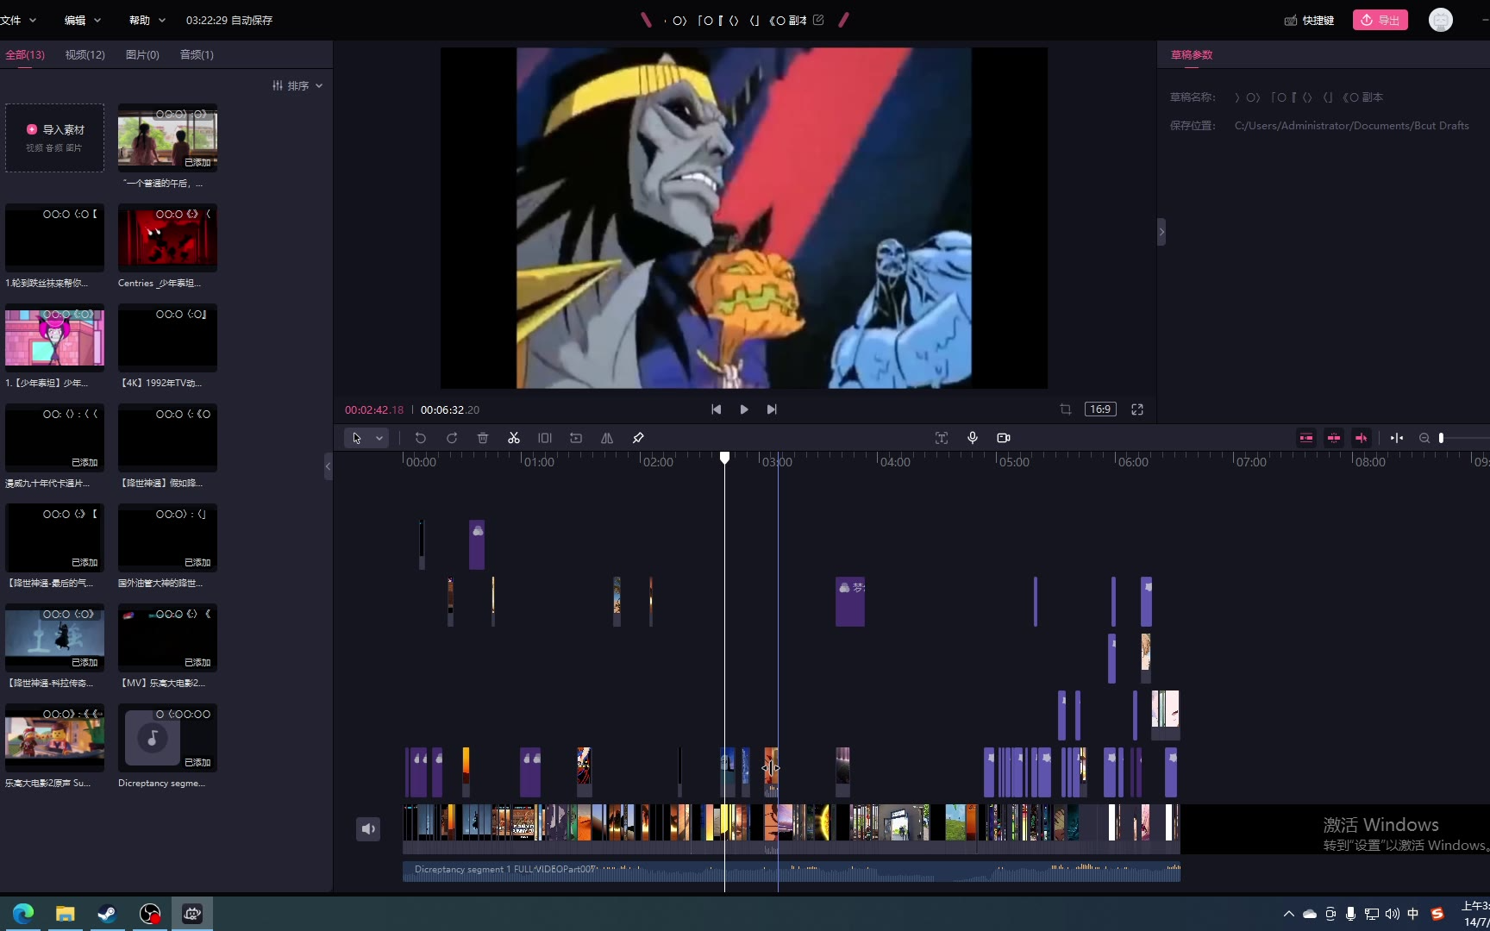
Task: Collapse the right properties panel arrow
Action: (x=1161, y=232)
